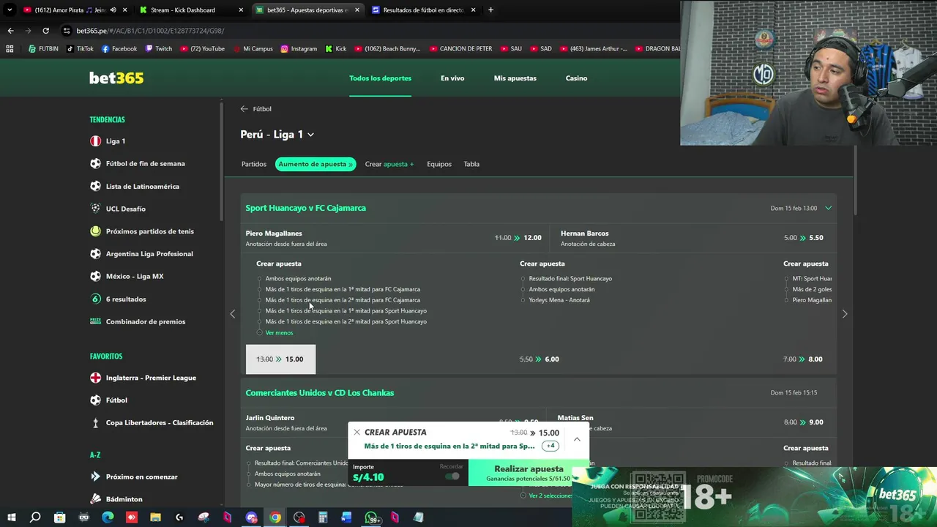The height and width of the screenshot is (527, 937).
Task: Open the Windows taskbar search
Action: pyautogui.click(x=35, y=517)
